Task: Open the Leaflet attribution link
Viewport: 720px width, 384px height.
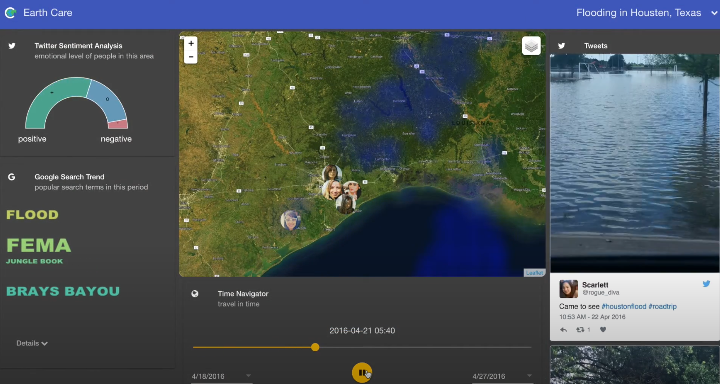Action: (x=534, y=273)
